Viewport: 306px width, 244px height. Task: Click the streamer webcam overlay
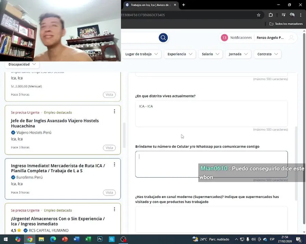pyautogui.click(x=61, y=31)
